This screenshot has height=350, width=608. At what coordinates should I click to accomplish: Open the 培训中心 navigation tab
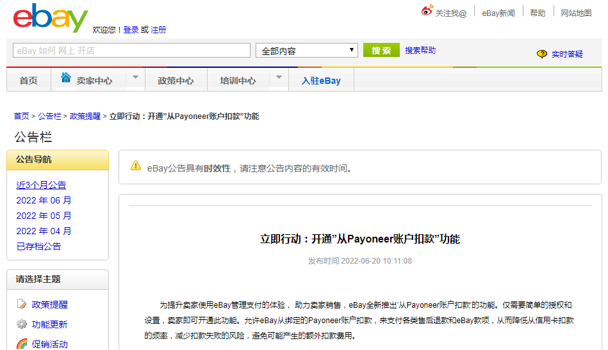point(238,81)
